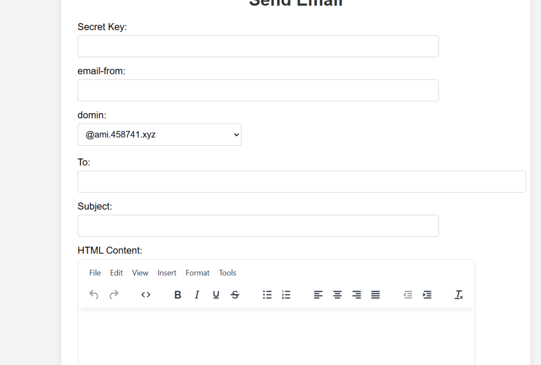Align text left
The image size is (541, 365).
pyautogui.click(x=318, y=295)
